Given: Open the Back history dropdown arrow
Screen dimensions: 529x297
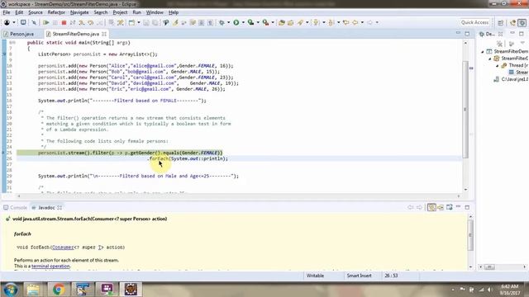Looking at the screenshot, I should (x=362, y=22).
